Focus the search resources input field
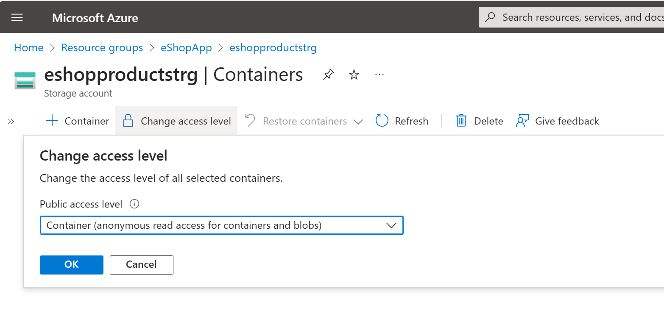 (581, 17)
